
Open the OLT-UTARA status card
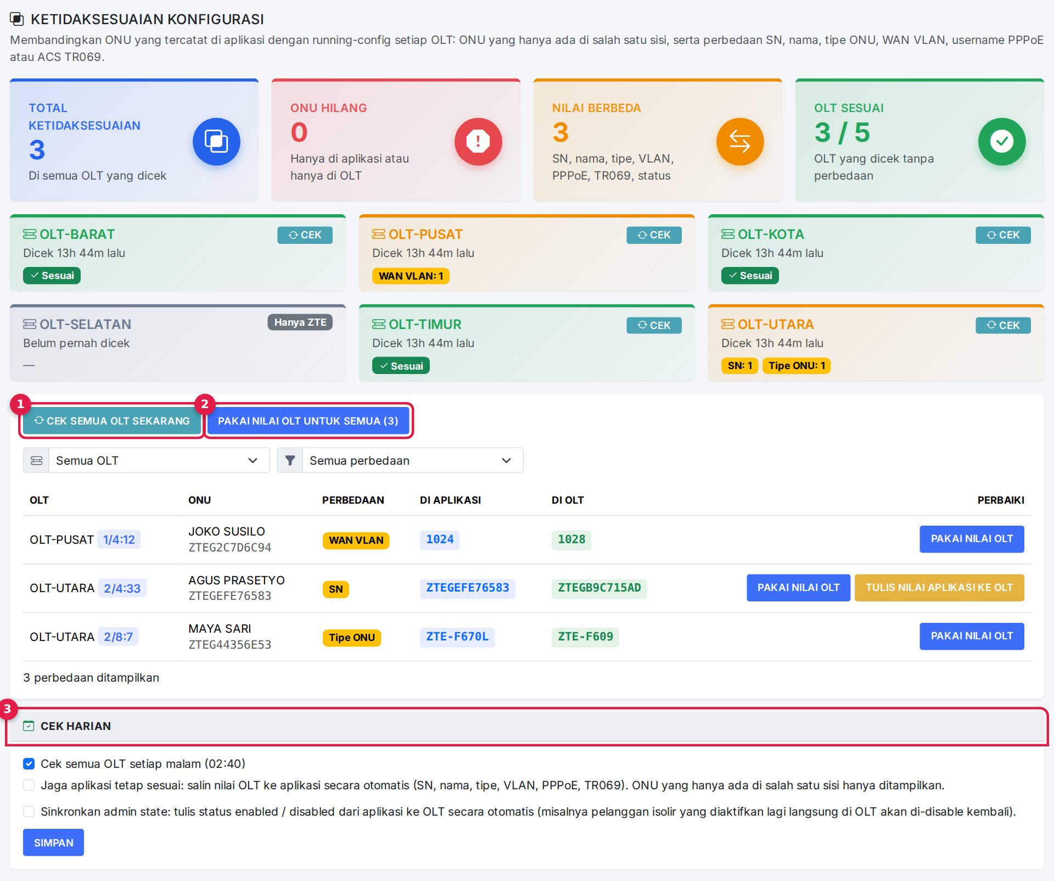876,343
